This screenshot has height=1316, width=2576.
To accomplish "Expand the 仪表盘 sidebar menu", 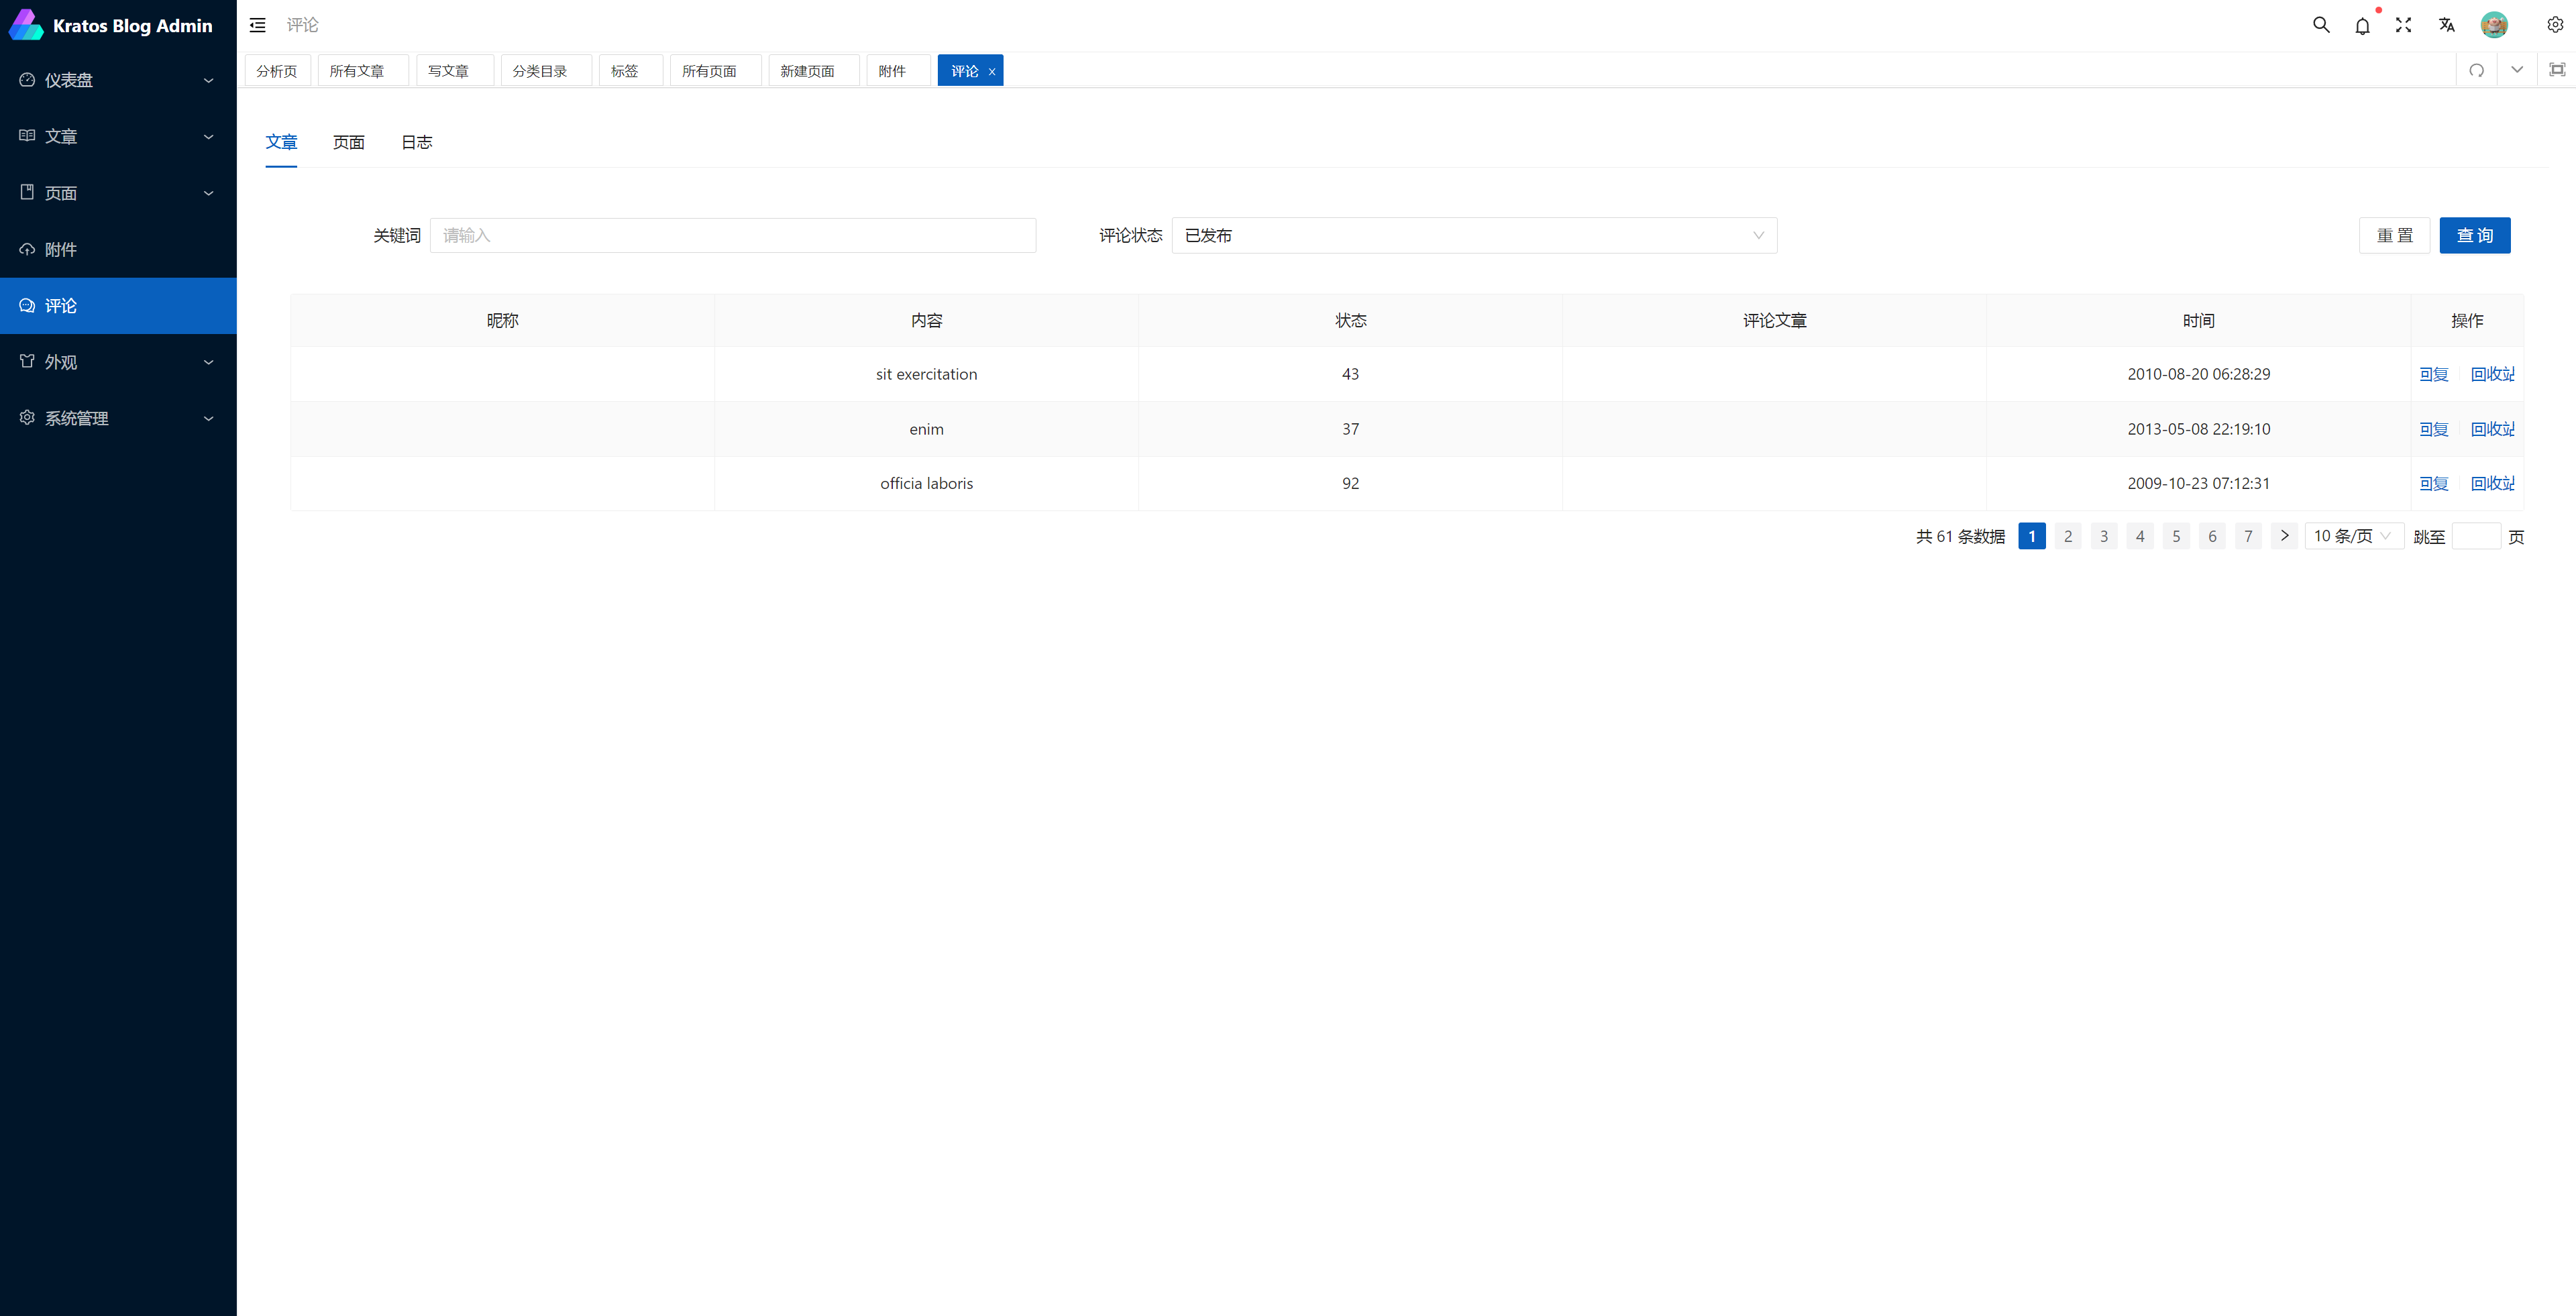I will (x=118, y=80).
